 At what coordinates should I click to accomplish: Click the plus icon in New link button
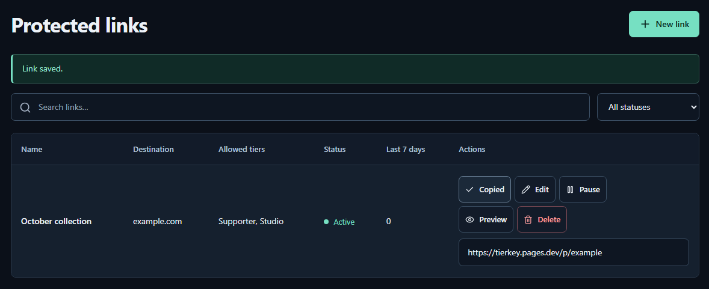645,24
